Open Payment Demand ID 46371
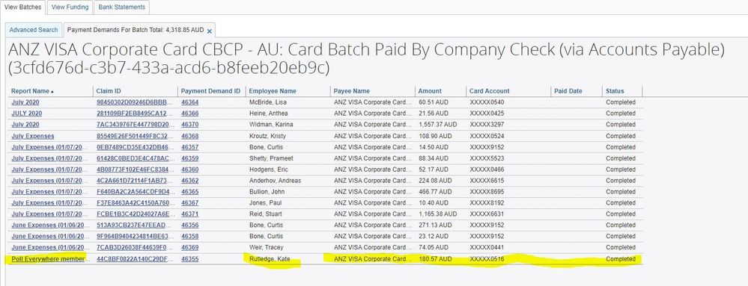 (x=190, y=214)
